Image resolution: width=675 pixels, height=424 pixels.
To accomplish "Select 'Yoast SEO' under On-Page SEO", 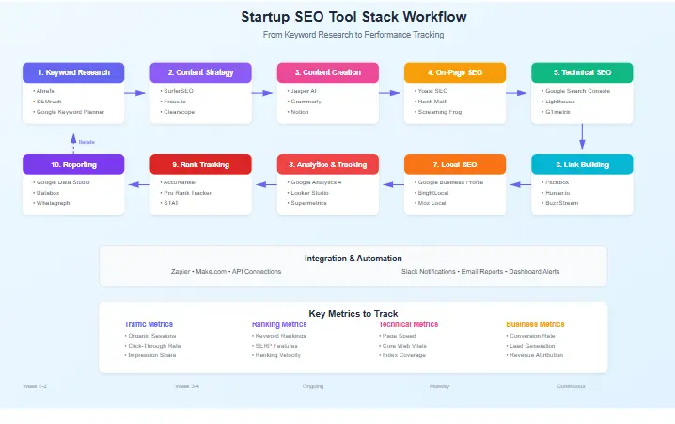I will pos(432,91).
